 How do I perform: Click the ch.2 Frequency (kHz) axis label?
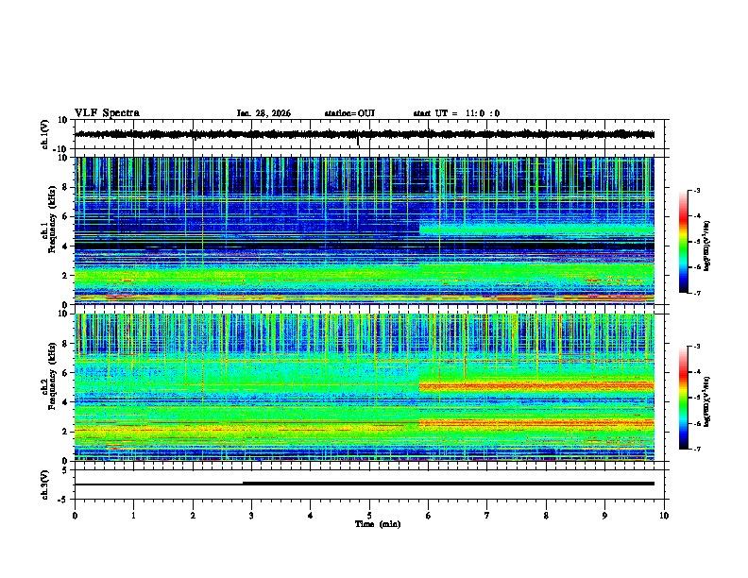pos(49,376)
